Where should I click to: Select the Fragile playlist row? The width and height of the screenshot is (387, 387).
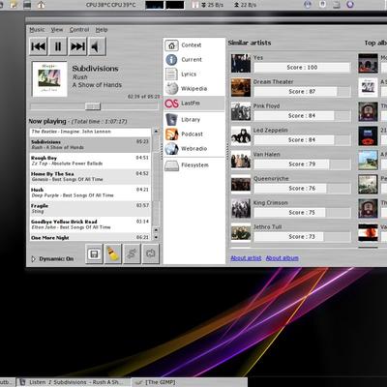coord(90,208)
